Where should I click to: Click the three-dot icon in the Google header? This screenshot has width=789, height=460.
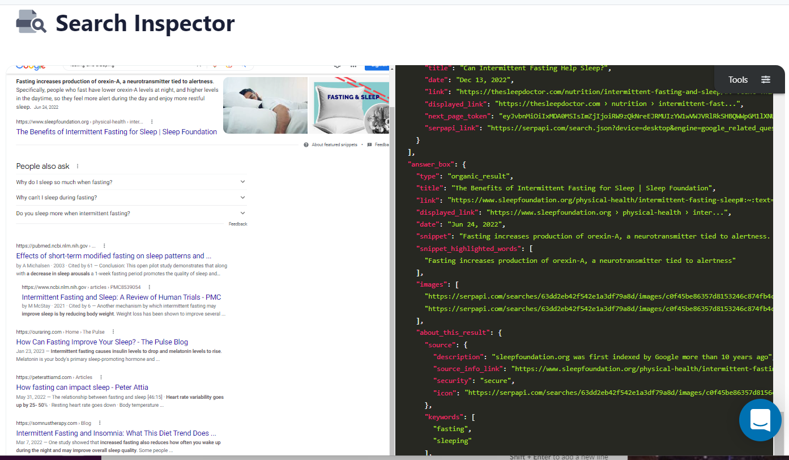[353, 66]
